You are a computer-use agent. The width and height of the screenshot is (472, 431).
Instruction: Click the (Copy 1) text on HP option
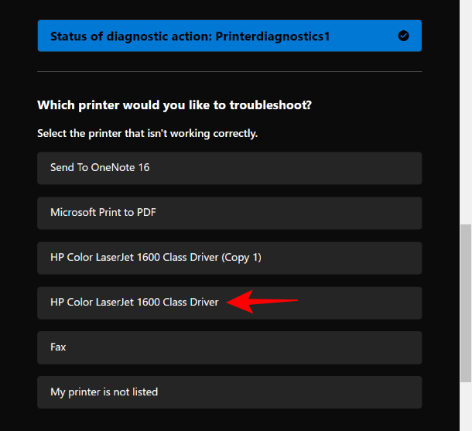point(241,258)
